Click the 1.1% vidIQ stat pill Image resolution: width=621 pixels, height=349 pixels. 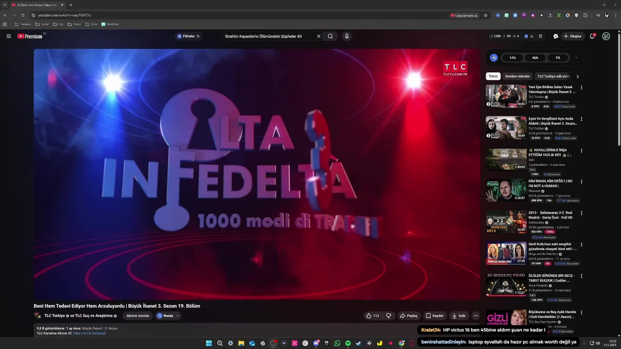[513, 58]
